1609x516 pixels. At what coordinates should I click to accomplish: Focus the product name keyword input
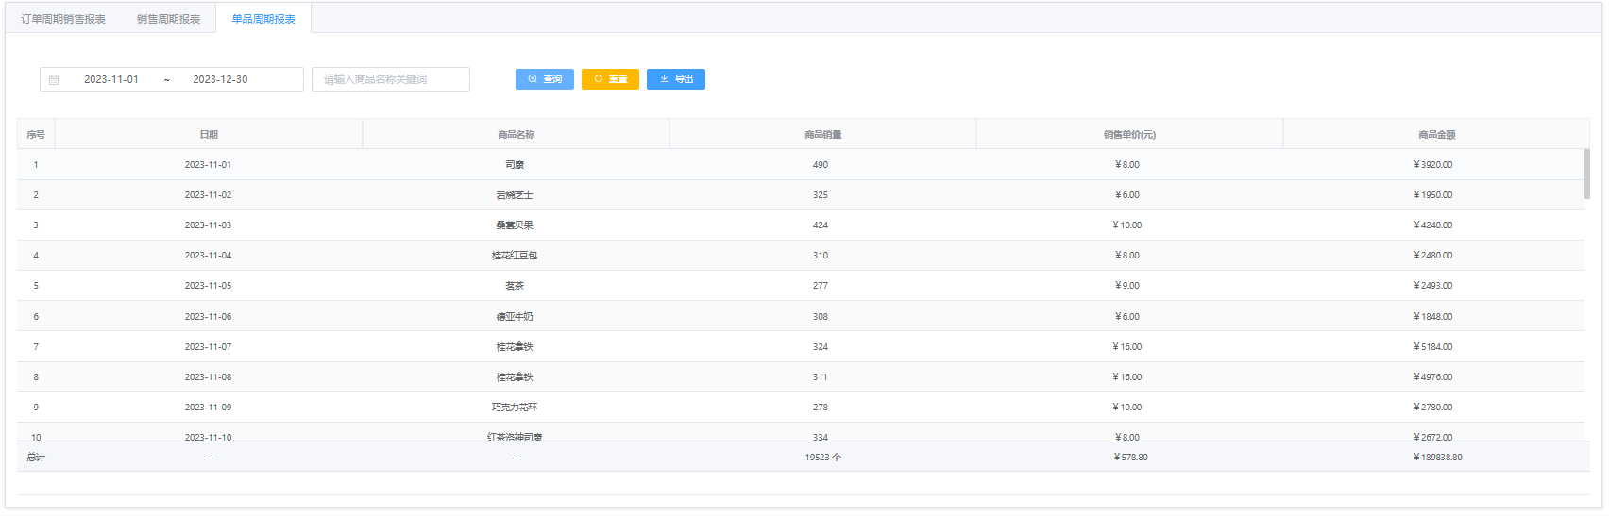click(390, 80)
